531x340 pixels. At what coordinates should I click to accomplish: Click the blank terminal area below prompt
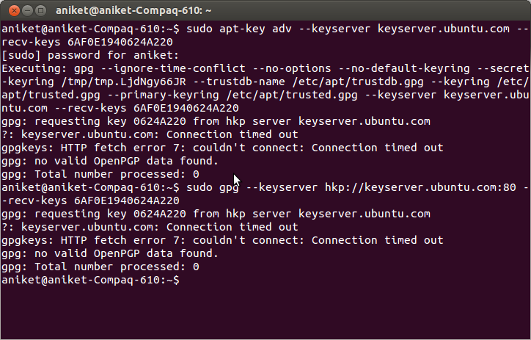pyautogui.click(x=265, y=313)
